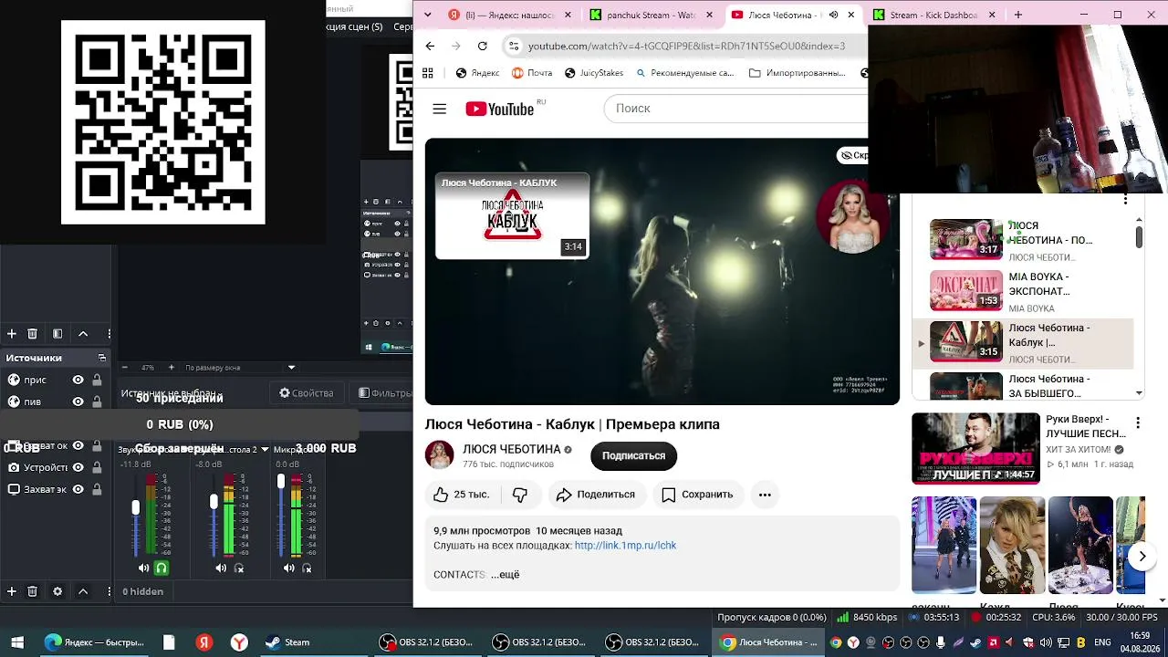Go back in the Chrome browser
1168x657 pixels.
coord(430,46)
